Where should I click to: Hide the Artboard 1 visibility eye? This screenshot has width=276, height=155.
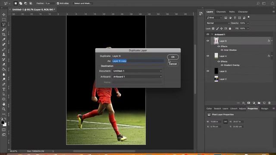click(x=208, y=34)
